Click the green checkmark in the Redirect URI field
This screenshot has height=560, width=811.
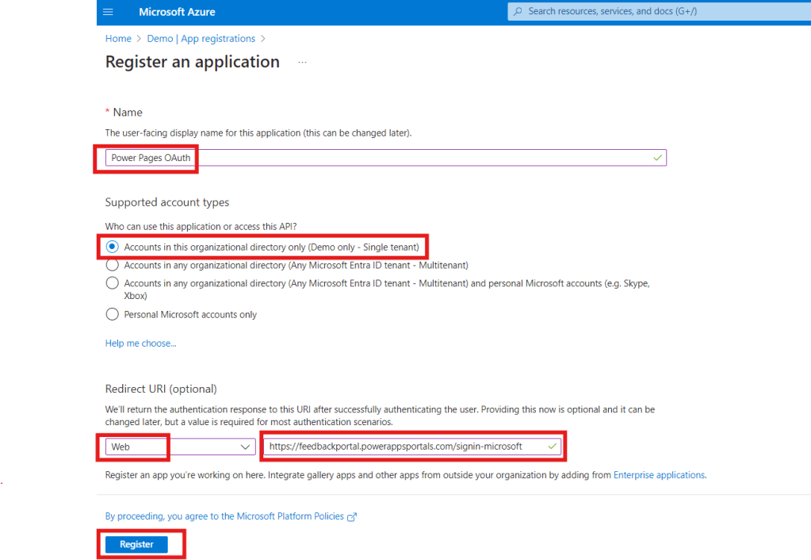[x=552, y=447]
